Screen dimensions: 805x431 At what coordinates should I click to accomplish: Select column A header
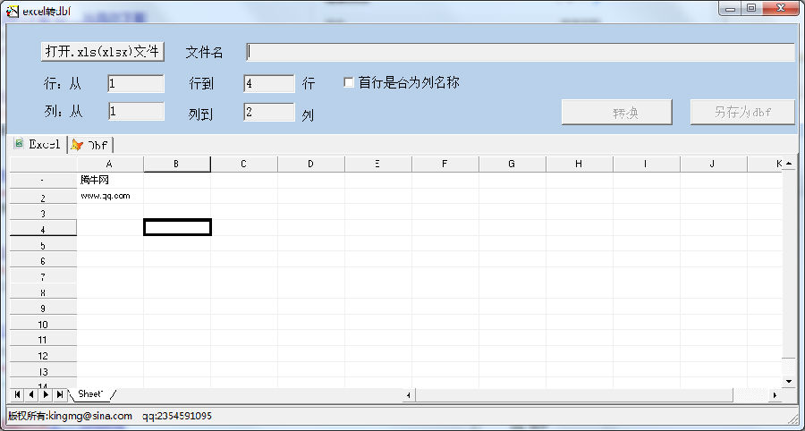(x=110, y=165)
